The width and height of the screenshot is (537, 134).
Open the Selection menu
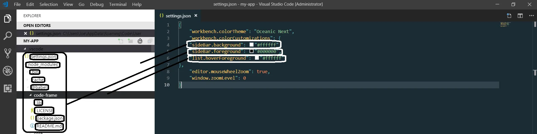[48, 4]
